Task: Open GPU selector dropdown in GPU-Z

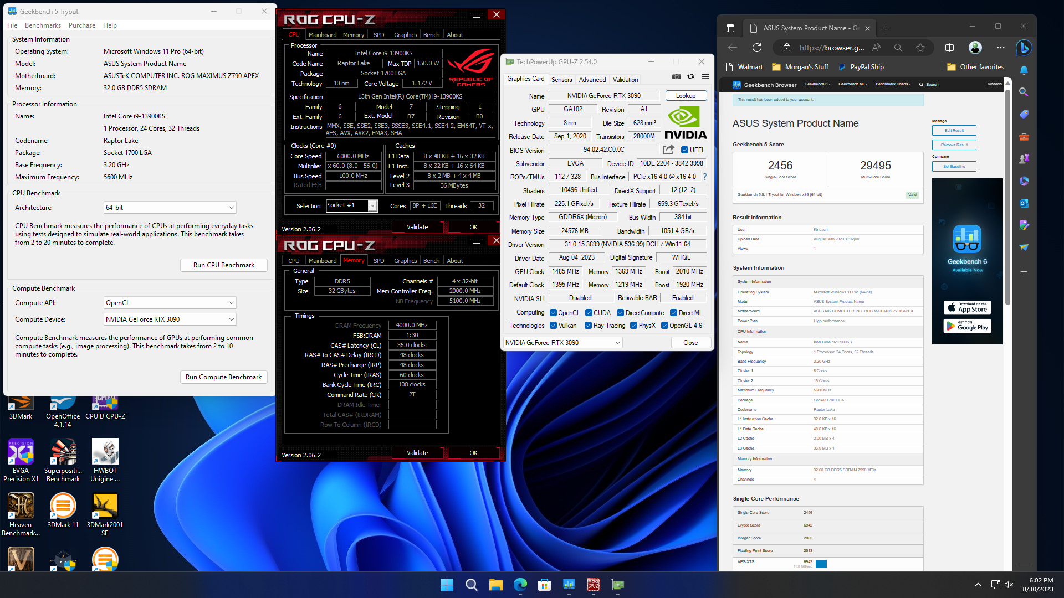Action: tap(562, 343)
